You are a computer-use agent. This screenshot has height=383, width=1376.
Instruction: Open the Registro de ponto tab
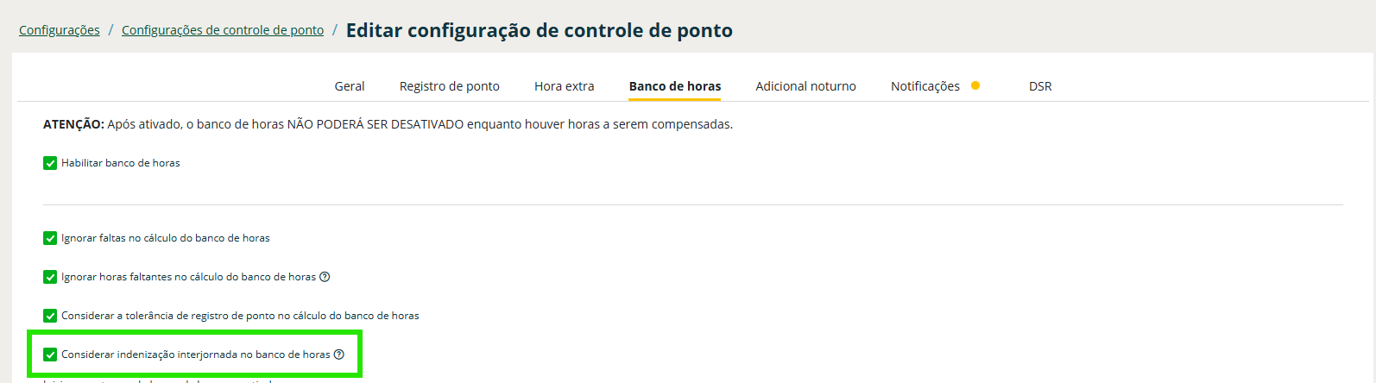click(450, 86)
